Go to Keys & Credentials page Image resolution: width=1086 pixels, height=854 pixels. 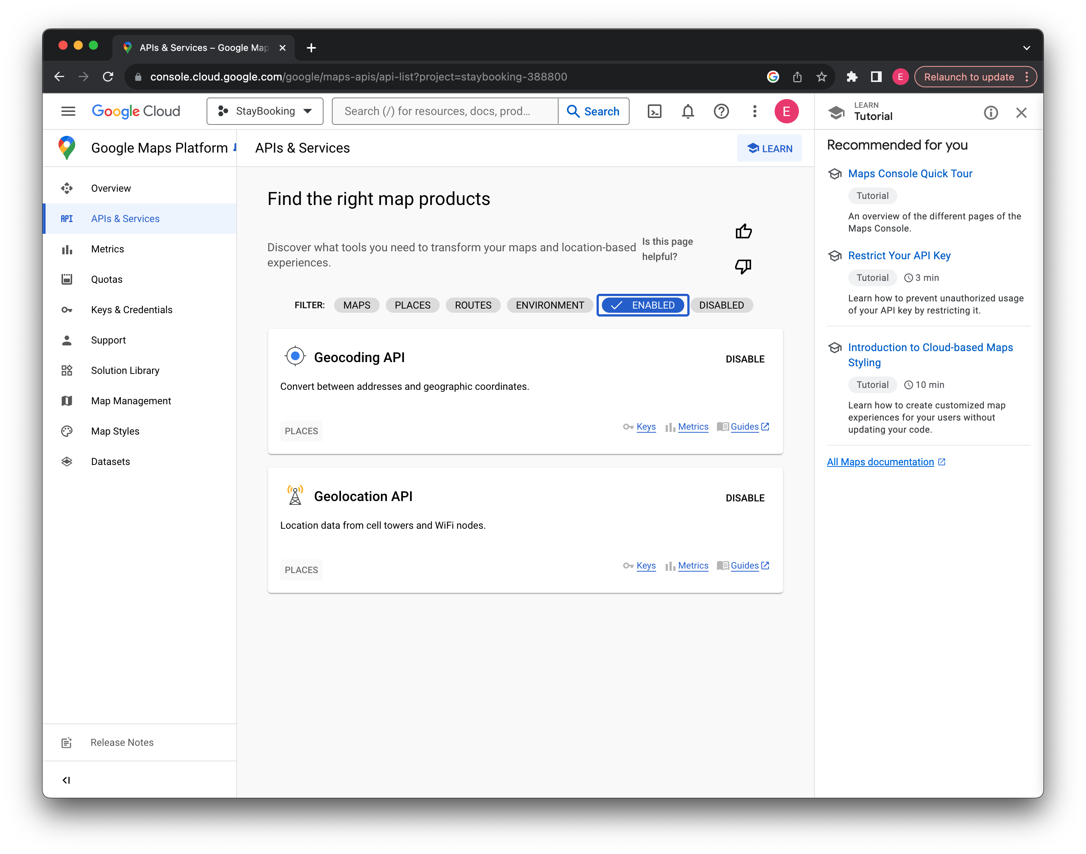(x=131, y=309)
